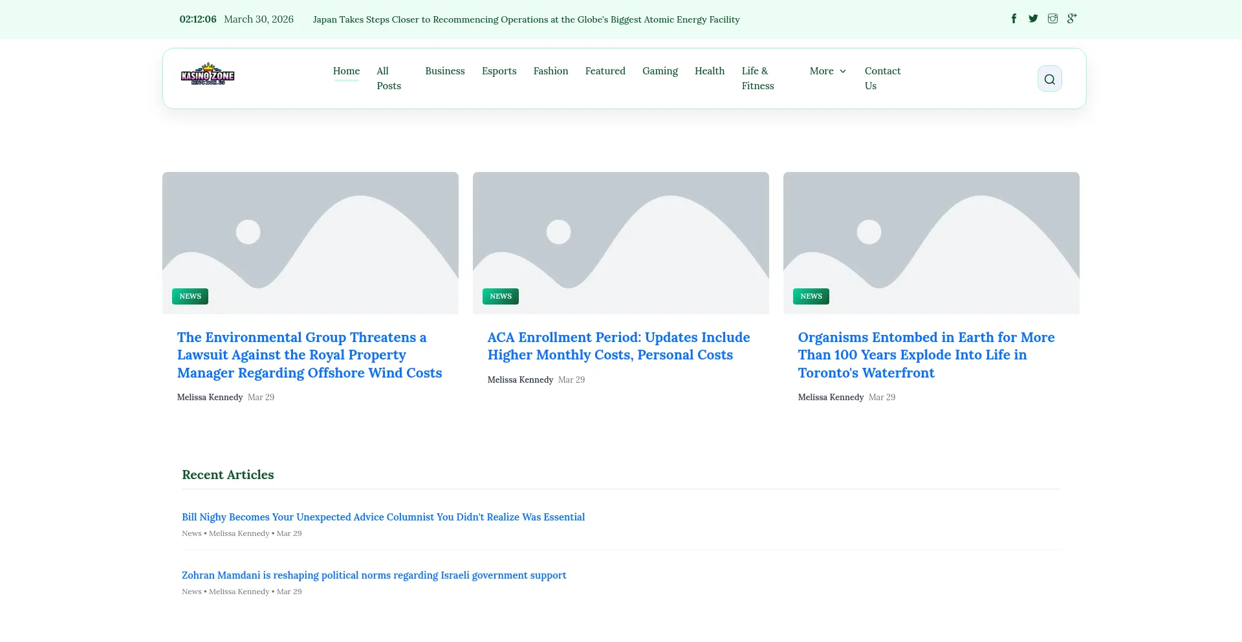Click Melissa Kennedy under ACA Enrollment article
Image resolution: width=1242 pixels, height=642 pixels.
(520, 380)
